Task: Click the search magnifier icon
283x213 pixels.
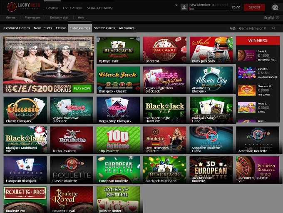Action: coord(273,28)
